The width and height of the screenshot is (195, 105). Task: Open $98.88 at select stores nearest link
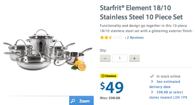click(168, 95)
